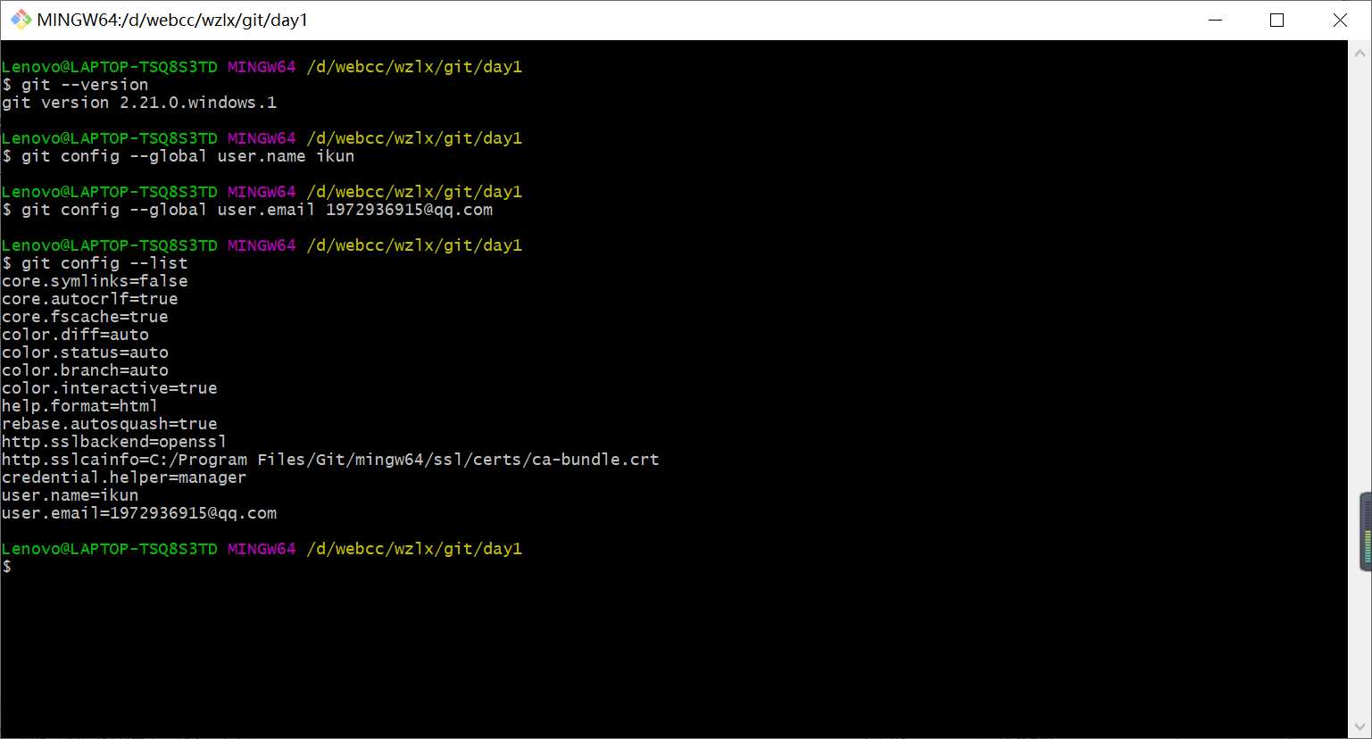The width and height of the screenshot is (1372, 739).
Task: Click the 'git --version' command line
Action: click(x=76, y=85)
